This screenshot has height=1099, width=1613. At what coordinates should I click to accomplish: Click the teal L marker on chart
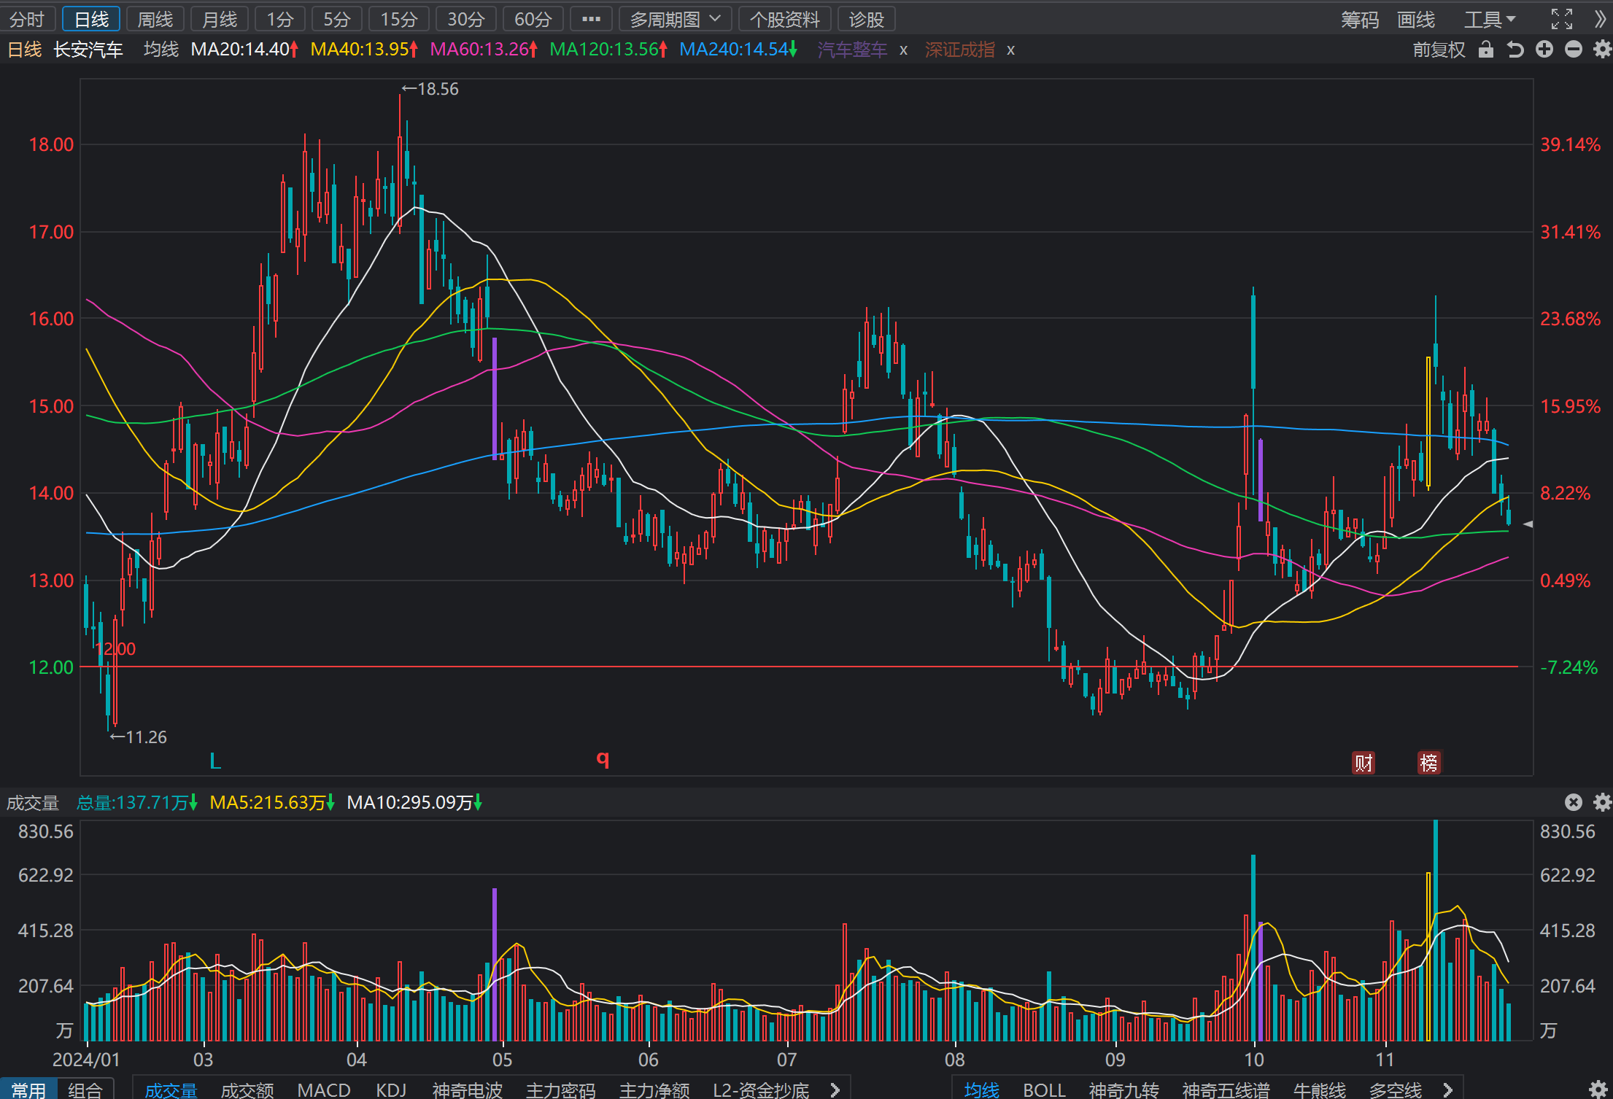pos(215,761)
